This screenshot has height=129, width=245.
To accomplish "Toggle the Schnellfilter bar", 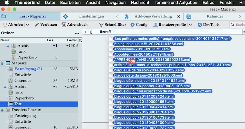I will click(112, 25).
